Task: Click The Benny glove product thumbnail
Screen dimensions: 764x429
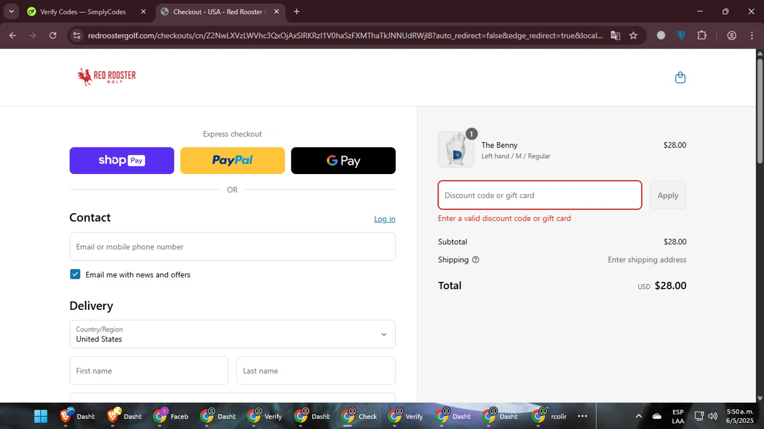Action: point(456,150)
